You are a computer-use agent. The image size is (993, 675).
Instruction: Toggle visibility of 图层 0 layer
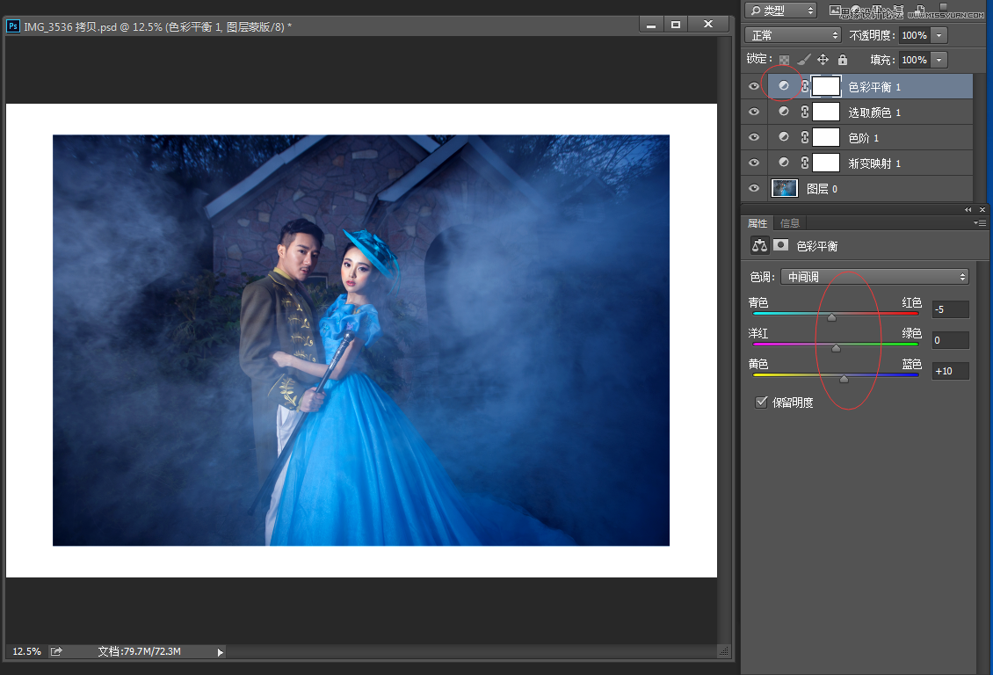click(753, 188)
